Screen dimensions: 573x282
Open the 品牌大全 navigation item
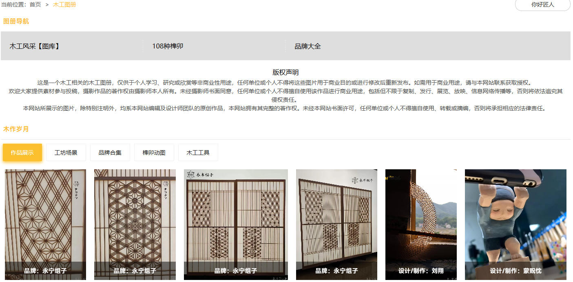tap(308, 46)
